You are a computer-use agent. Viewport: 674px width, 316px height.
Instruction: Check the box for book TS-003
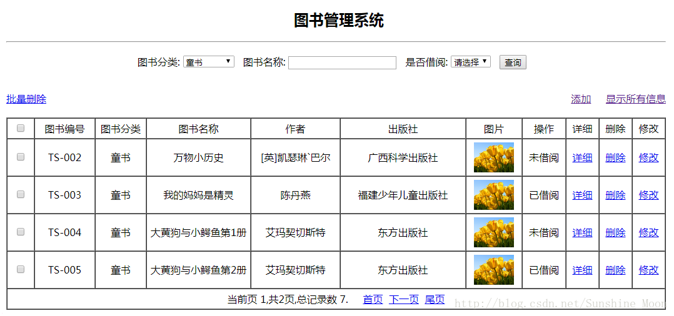[x=21, y=194]
